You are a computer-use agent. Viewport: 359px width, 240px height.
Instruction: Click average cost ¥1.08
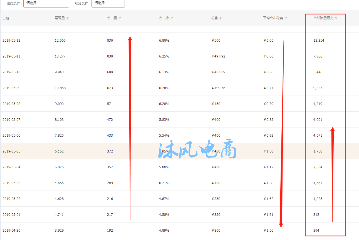268,151
